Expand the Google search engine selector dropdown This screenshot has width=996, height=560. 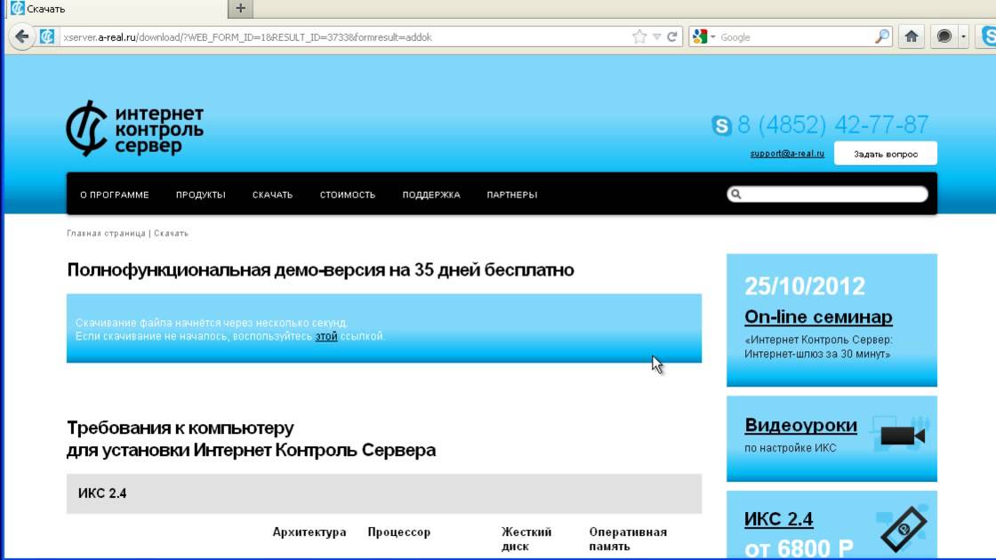(703, 36)
